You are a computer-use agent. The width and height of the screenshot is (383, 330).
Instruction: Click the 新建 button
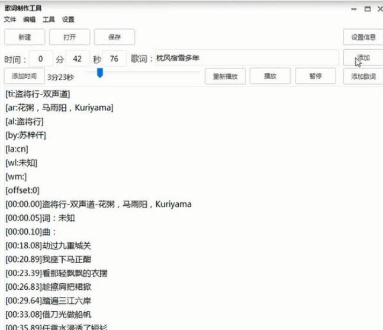(24, 37)
